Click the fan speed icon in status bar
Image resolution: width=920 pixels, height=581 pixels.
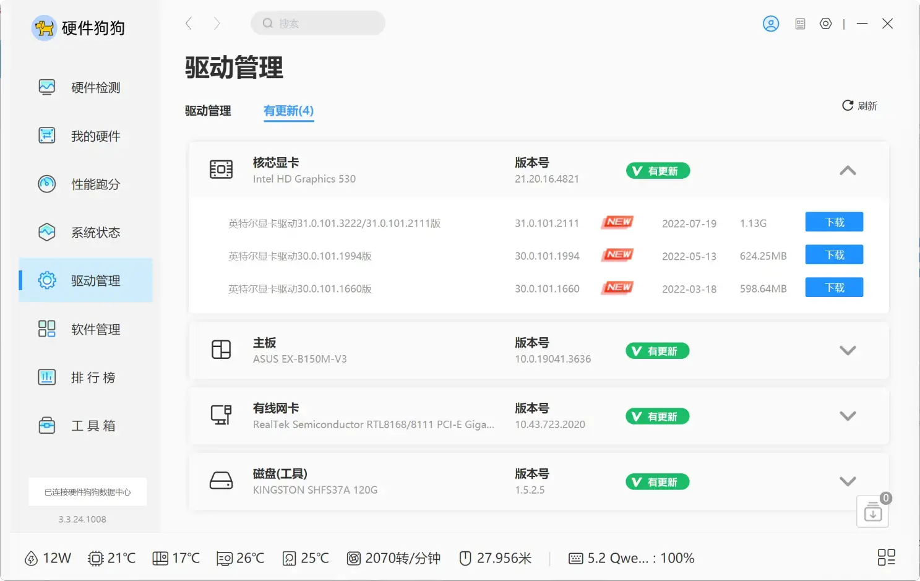point(354,558)
